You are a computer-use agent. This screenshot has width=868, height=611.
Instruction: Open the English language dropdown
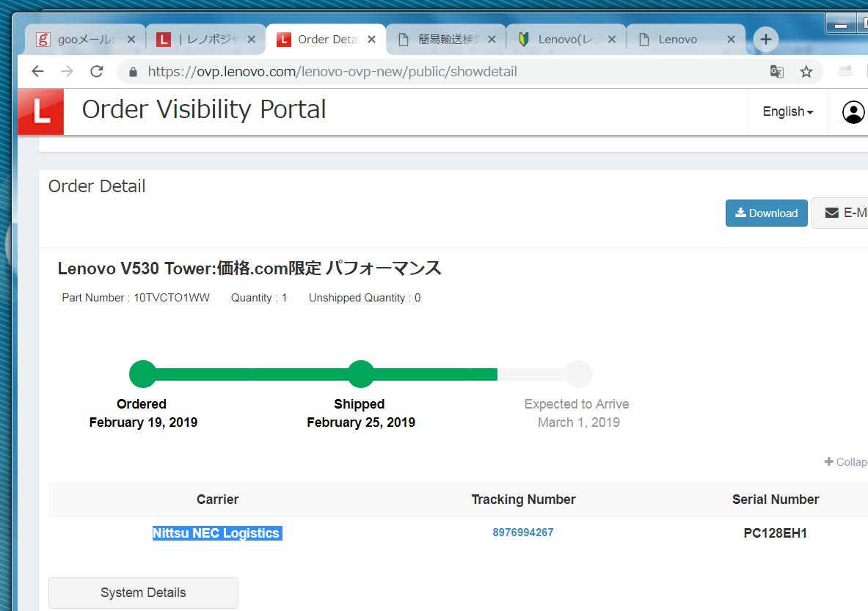[x=787, y=112]
